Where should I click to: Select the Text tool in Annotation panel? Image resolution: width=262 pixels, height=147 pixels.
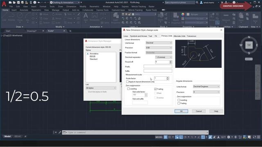[x=86, y=17]
